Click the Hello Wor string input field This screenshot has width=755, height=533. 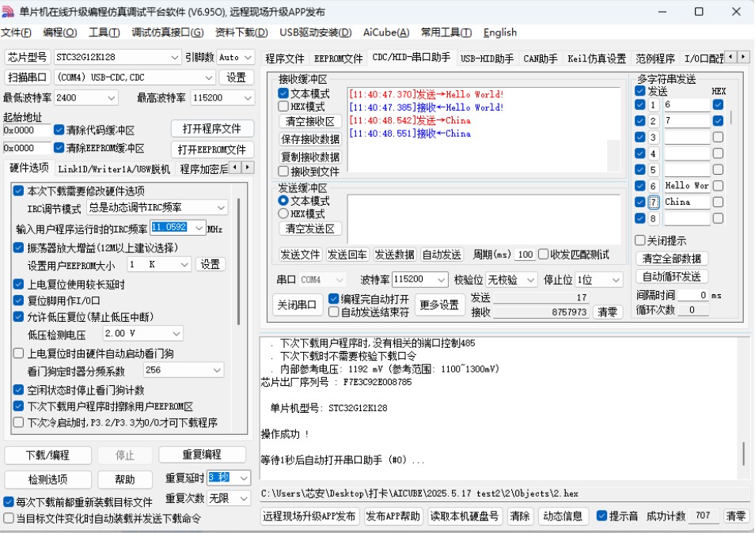click(x=687, y=186)
